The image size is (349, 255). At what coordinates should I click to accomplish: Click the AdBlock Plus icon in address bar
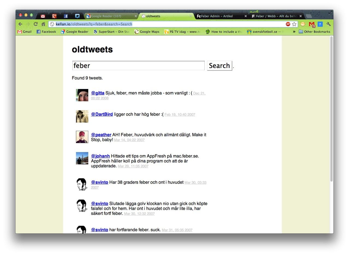(288, 24)
